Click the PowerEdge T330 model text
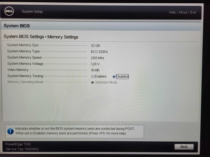This screenshot has width=210, height=157. (18, 144)
